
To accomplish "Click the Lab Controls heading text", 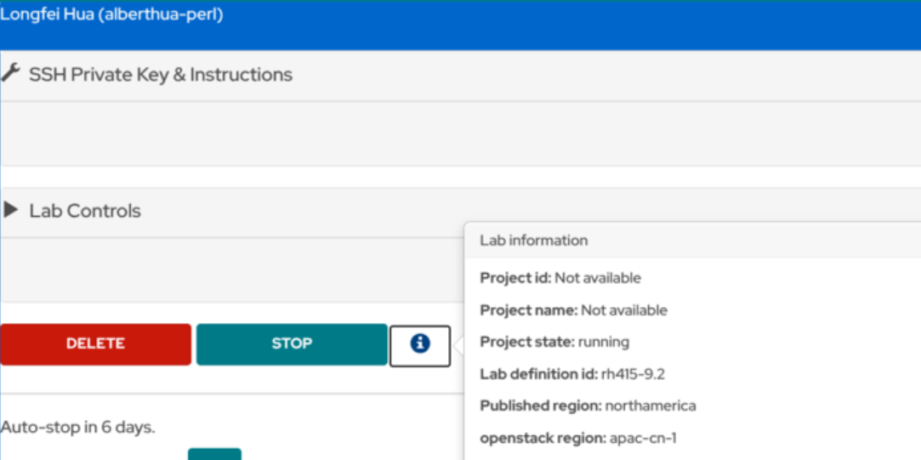I will coord(85,211).
